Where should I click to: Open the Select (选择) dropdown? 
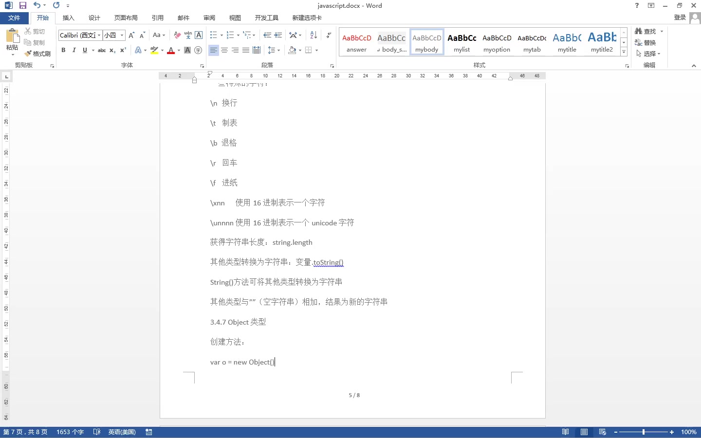pyautogui.click(x=648, y=54)
